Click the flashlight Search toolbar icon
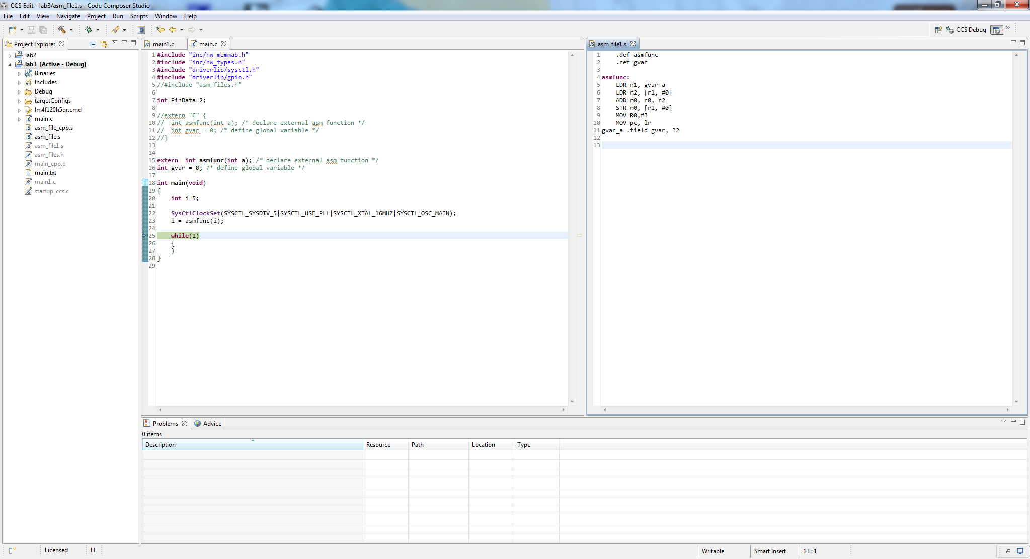This screenshot has height=559, width=1030. coord(116,30)
